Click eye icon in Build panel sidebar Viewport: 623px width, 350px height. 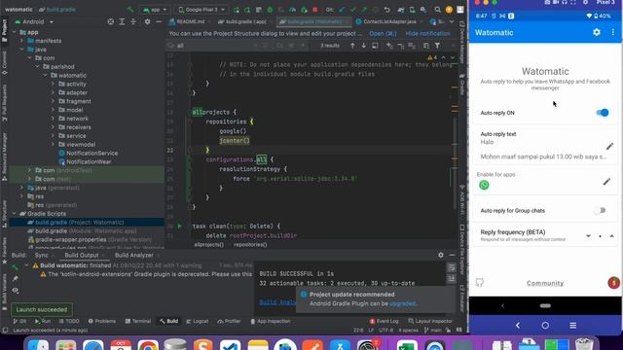pos(16,291)
